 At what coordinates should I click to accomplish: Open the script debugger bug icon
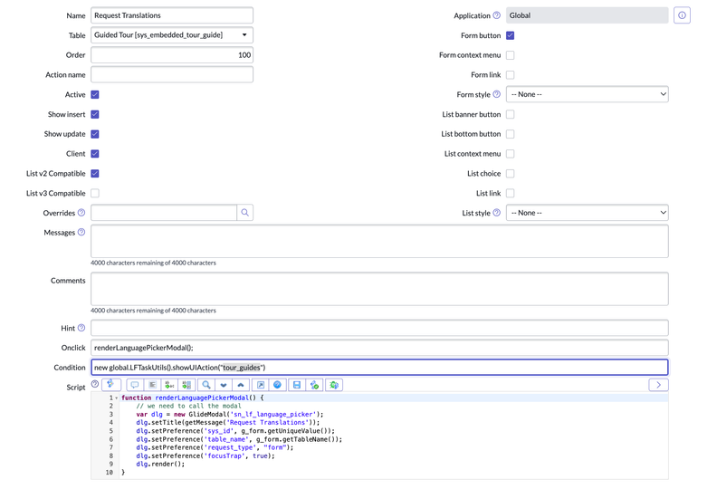click(334, 385)
